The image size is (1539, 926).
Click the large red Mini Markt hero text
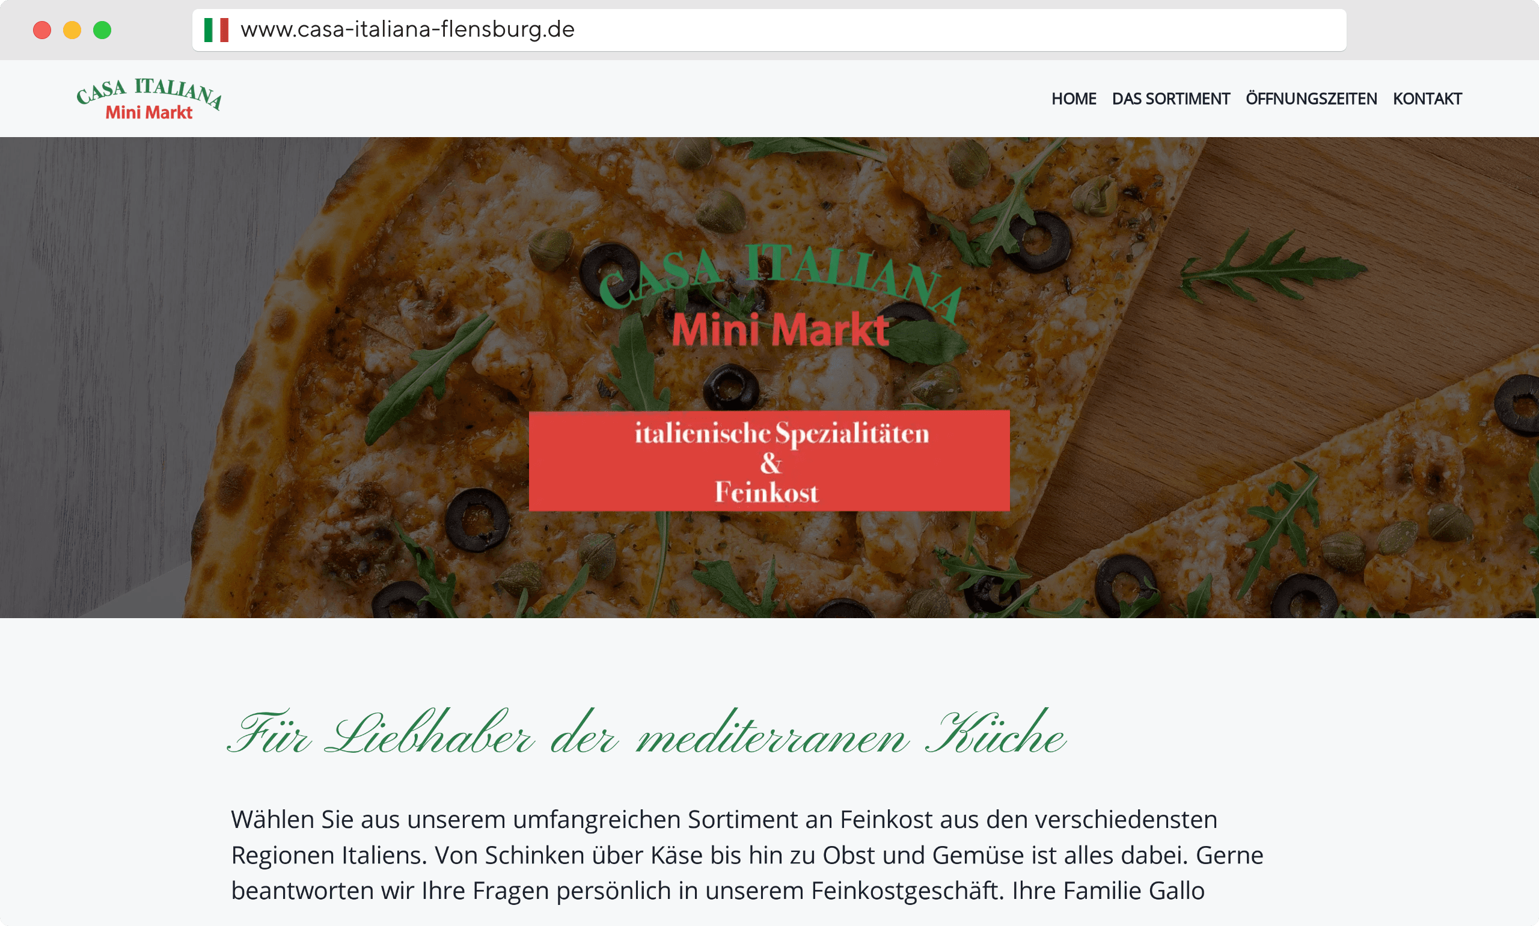pos(780,330)
